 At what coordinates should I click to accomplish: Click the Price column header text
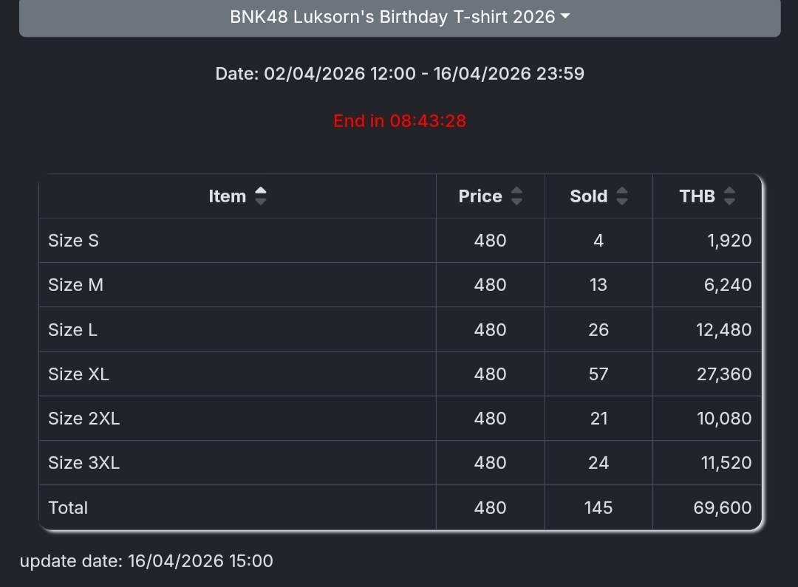click(480, 196)
